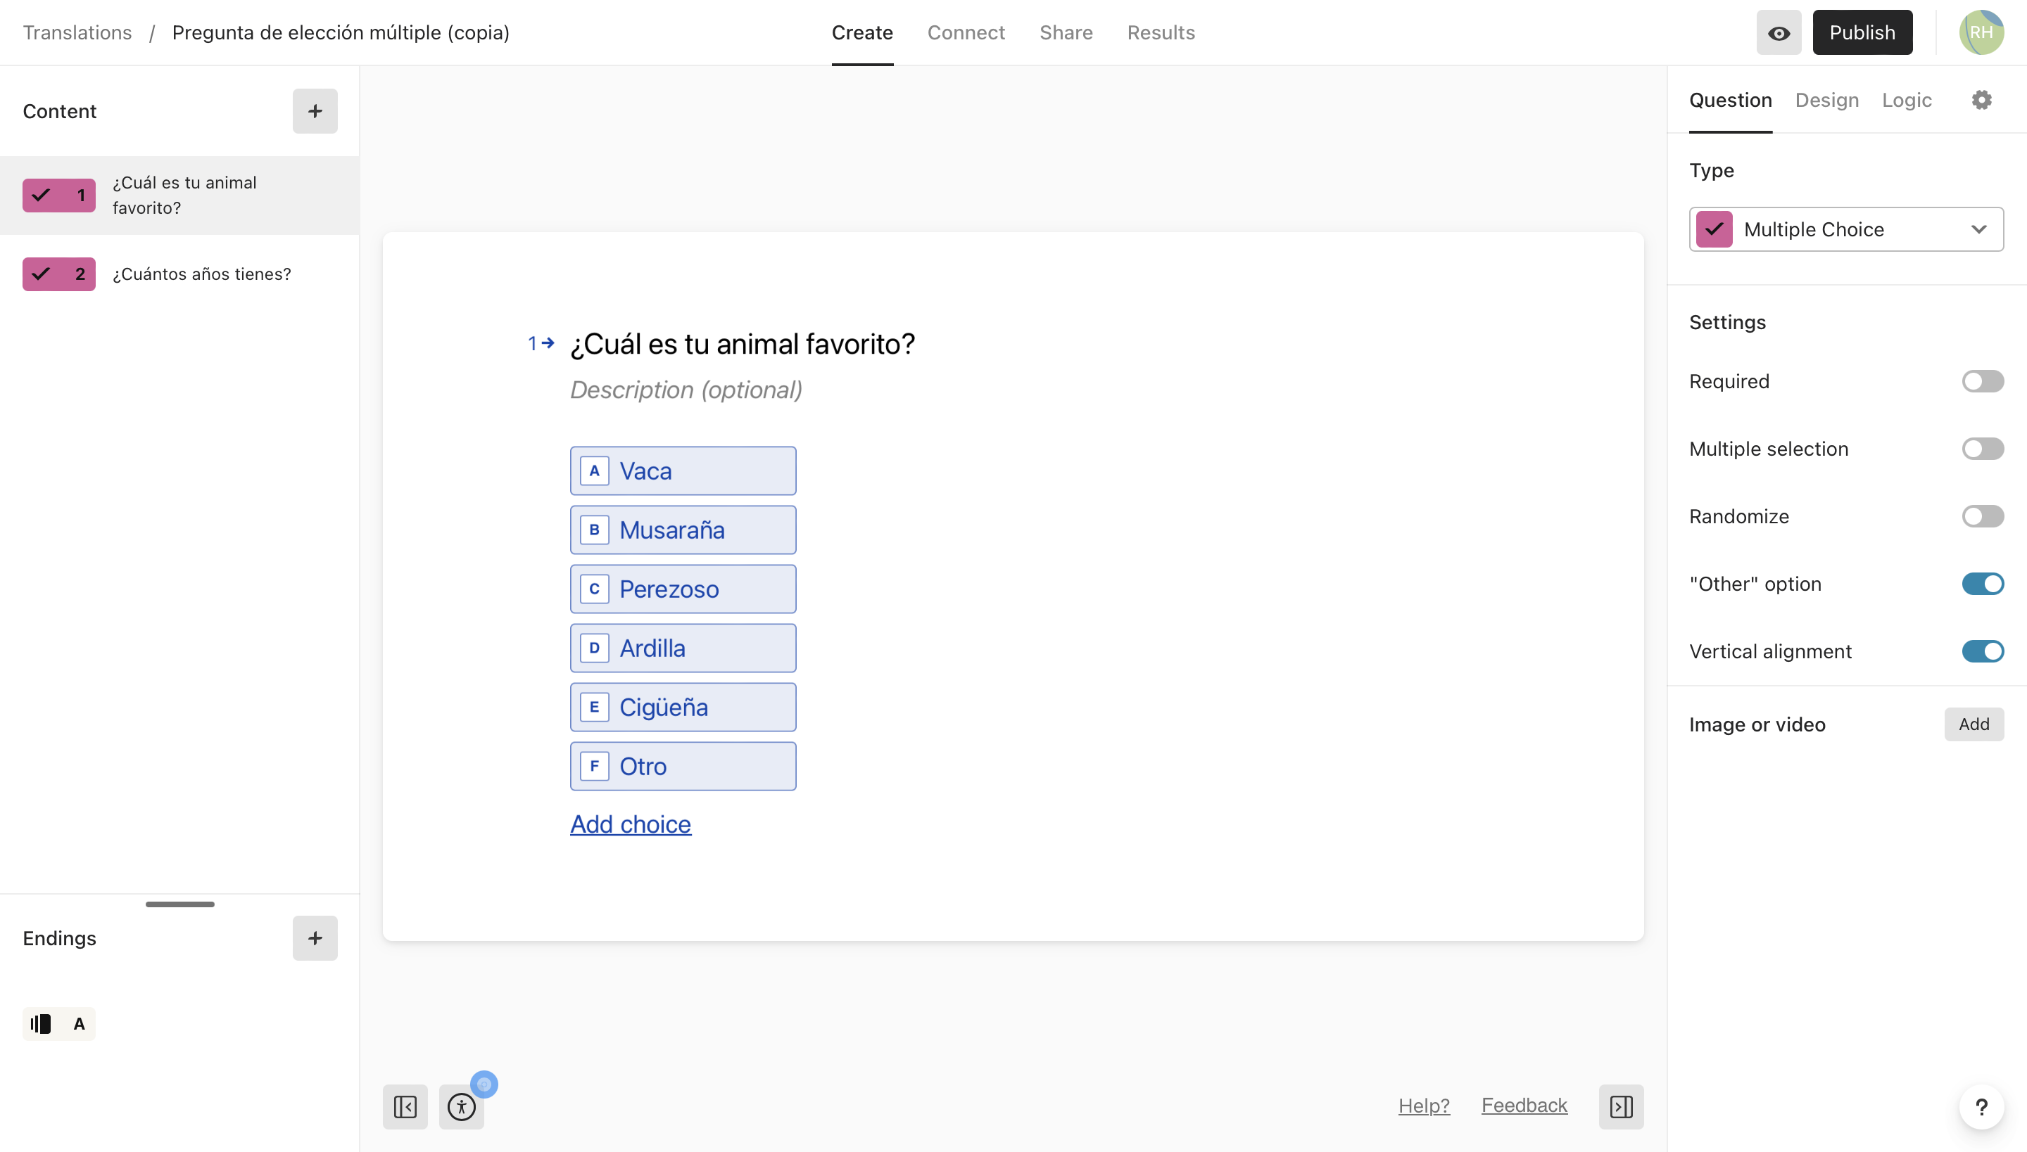The image size is (2027, 1152).
Task: Click the bar chart icon in Endings section
Action: click(40, 1023)
